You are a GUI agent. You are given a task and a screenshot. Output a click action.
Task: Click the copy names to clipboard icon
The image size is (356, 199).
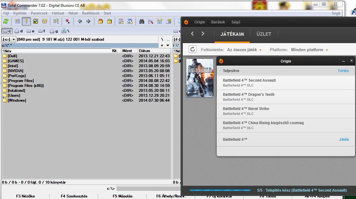point(169,21)
